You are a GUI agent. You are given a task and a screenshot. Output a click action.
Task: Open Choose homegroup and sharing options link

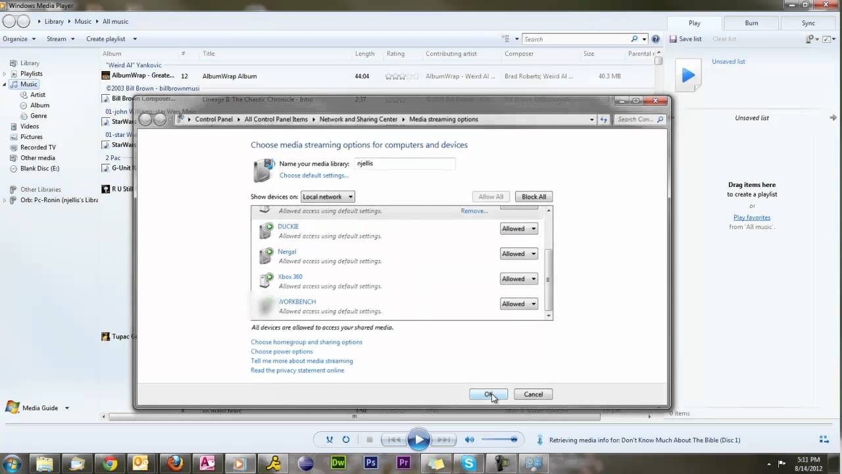(x=307, y=342)
